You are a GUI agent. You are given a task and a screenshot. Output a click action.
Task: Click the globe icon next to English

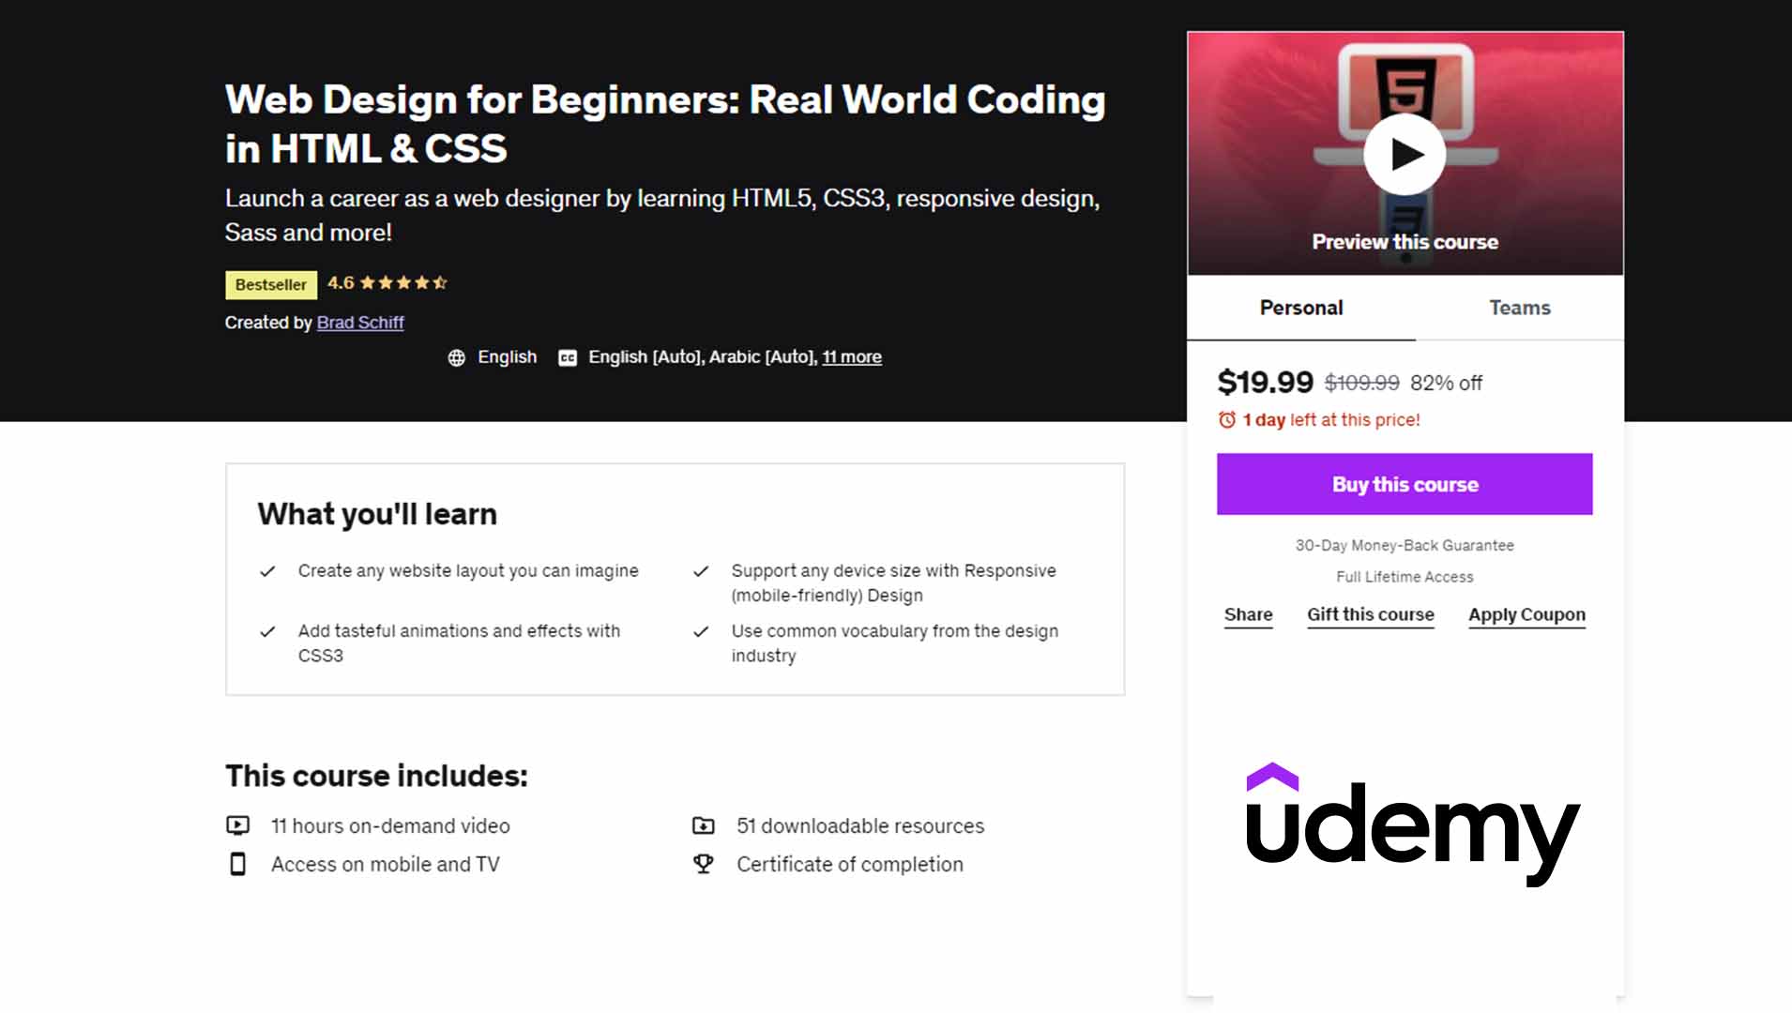click(x=457, y=357)
